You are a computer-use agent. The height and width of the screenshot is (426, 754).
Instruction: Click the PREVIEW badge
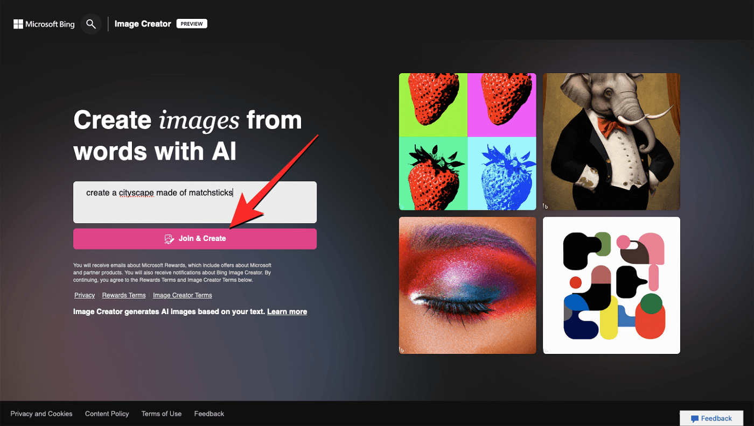pyautogui.click(x=192, y=24)
